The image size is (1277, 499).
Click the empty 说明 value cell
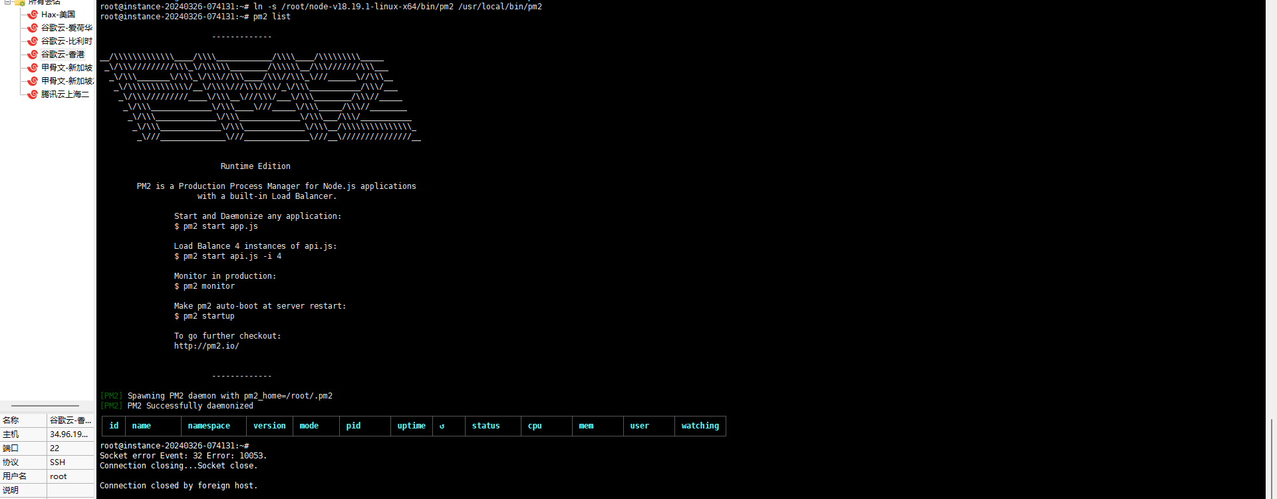point(70,490)
